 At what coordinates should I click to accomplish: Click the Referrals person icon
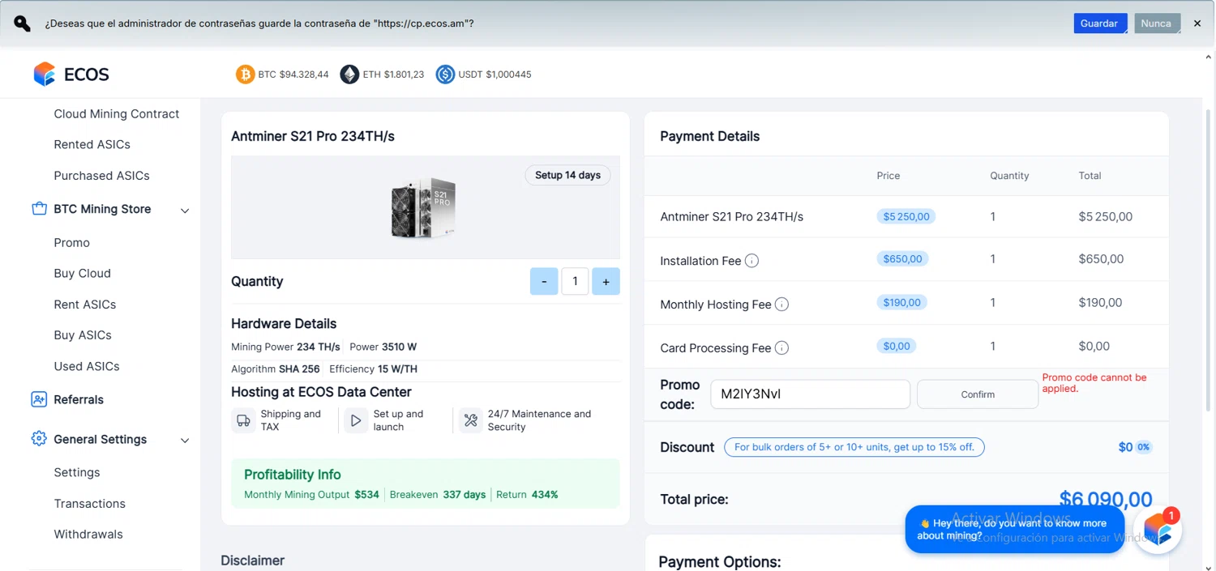tap(39, 399)
